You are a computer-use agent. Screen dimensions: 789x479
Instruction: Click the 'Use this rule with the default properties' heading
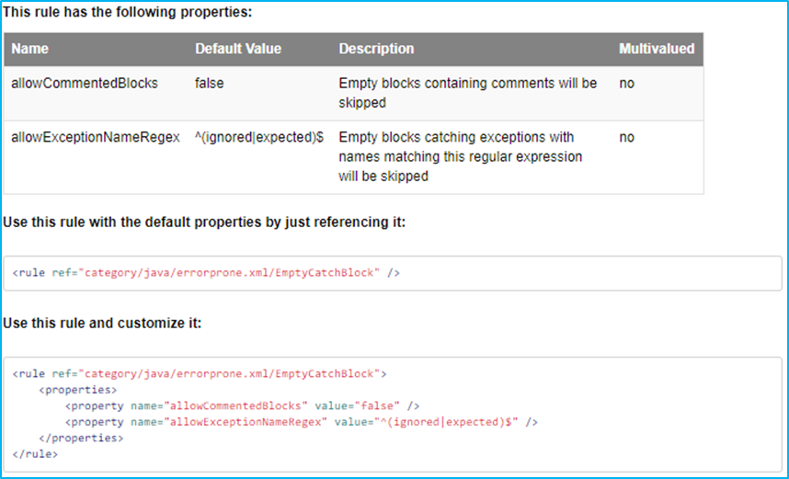204,222
